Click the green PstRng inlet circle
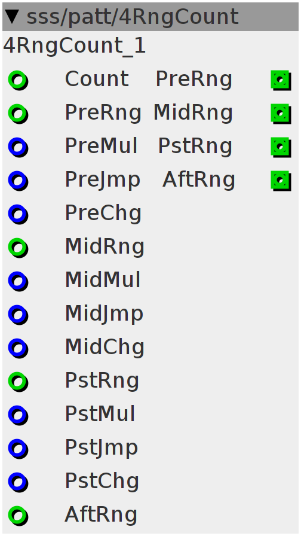The height and width of the screenshot is (536, 301). click(x=18, y=382)
